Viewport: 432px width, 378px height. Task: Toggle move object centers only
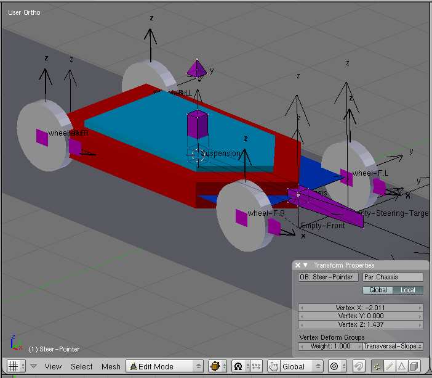[x=256, y=366]
